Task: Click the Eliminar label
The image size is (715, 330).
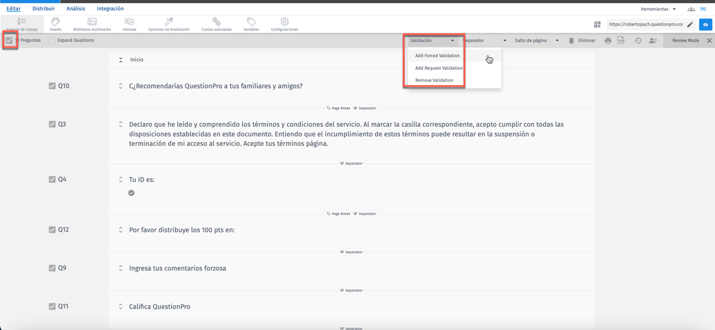Action: tap(586, 41)
